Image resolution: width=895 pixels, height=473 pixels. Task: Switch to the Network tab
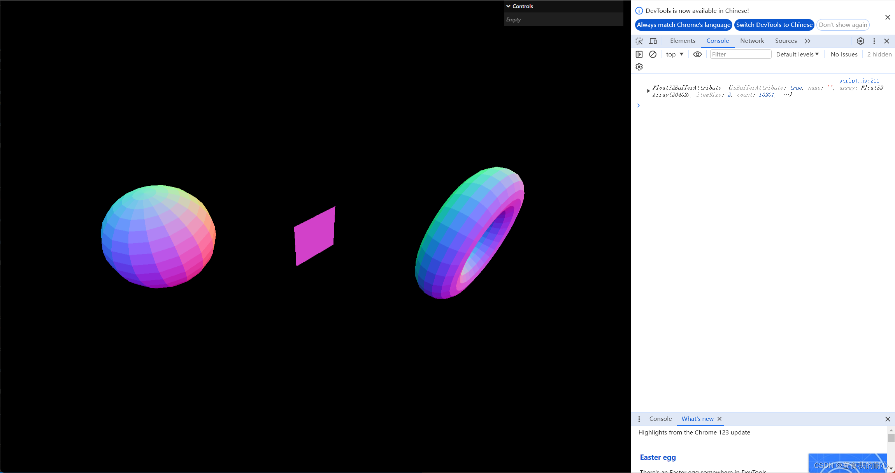(x=752, y=41)
